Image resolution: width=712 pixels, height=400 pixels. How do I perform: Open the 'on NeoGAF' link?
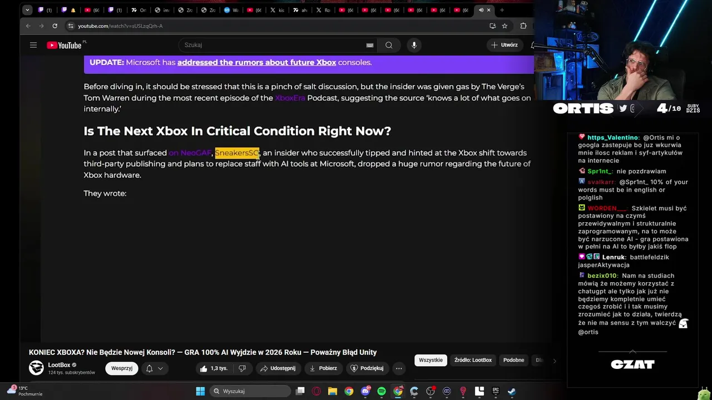point(190,153)
